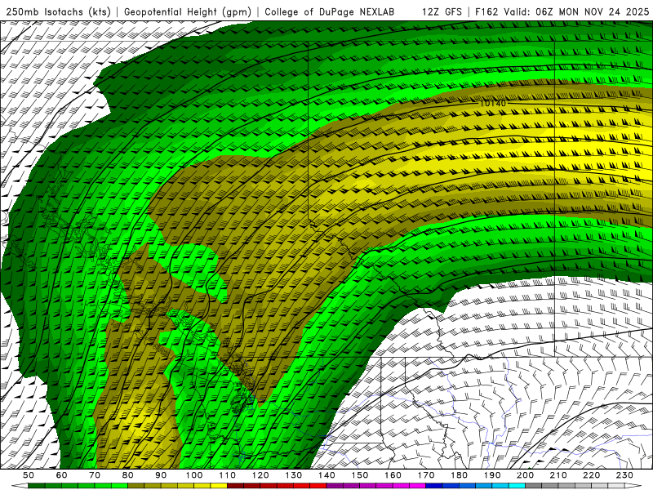Viewport: 653px width, 490px height.
Task: Click the '180' value on the color scale
Action: 460,475
